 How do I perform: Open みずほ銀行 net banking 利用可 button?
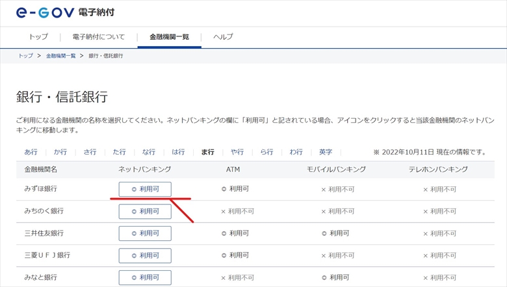tap(145, 189)
